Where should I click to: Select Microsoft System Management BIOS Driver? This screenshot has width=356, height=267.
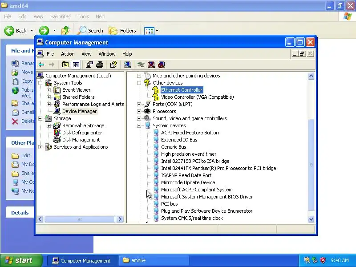pyautogui.click(x=207, y=197)
